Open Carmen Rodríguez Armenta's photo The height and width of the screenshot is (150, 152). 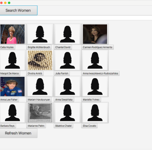[95, 34]
